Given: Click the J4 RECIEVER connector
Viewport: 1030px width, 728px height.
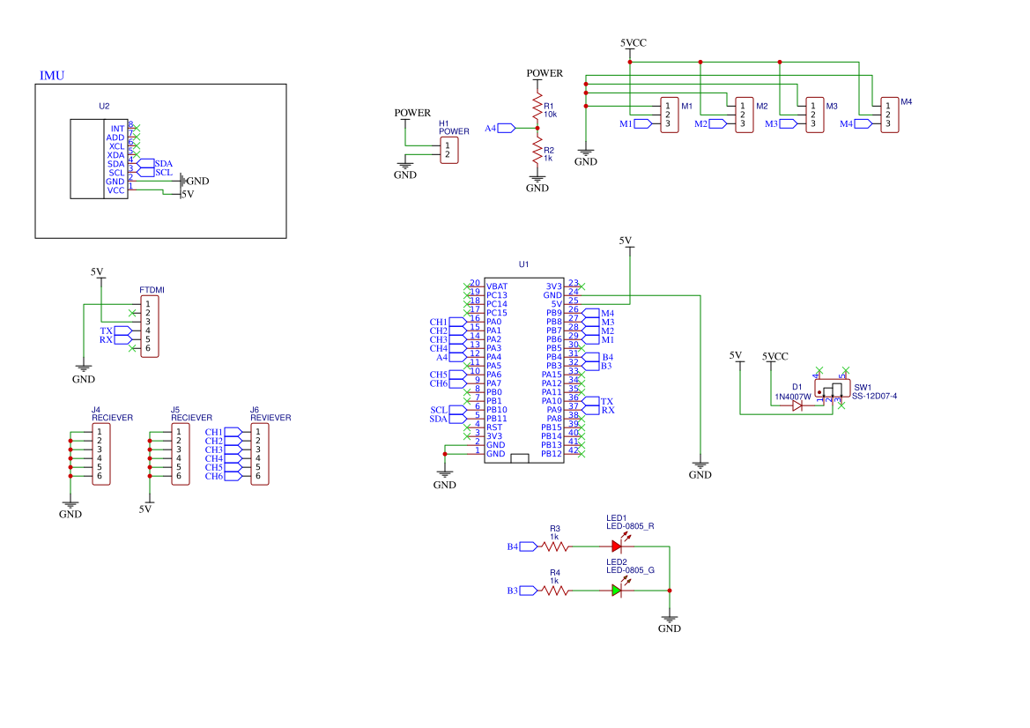Looking at the screenshot, I should [100, 454].
